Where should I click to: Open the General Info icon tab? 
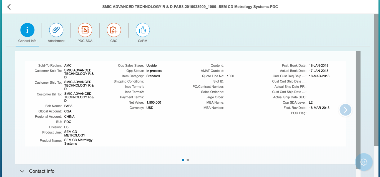(x=27, y=30)
